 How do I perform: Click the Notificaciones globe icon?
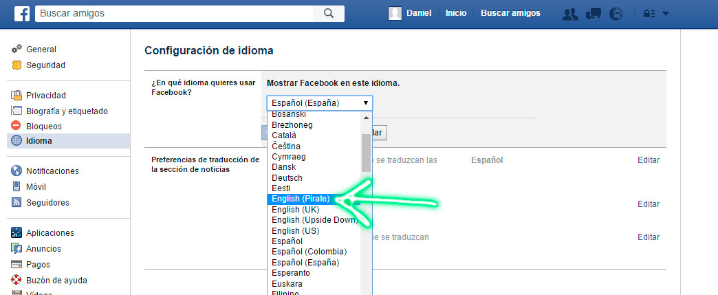point(17,171)
